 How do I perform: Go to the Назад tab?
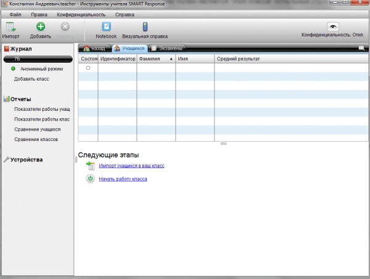tap(94, 48)
